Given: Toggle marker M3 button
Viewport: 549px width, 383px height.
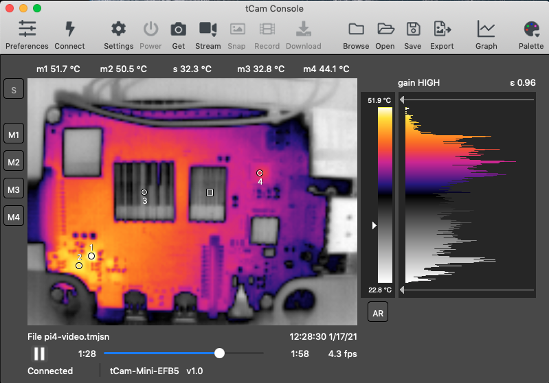Looking at the screenshot, I should [x=14, y=189].
